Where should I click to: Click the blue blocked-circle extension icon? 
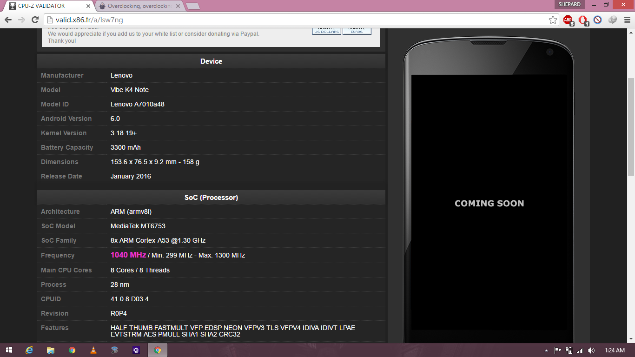(x=598, y=20)
